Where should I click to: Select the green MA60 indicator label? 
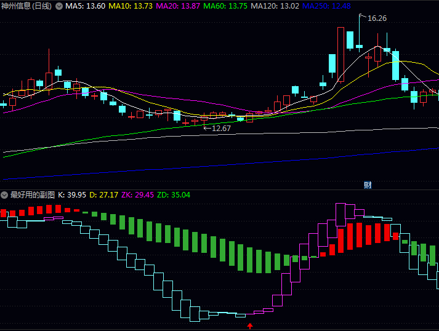(x=225, y=6)
